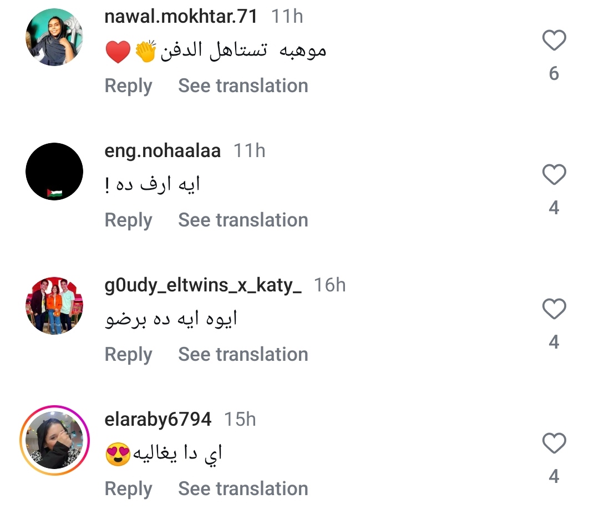Image resolution: width=589 pixels, height=519 pixels.
Task: Heart the comment by elaraby6794
Action: (x=554, y=444)
